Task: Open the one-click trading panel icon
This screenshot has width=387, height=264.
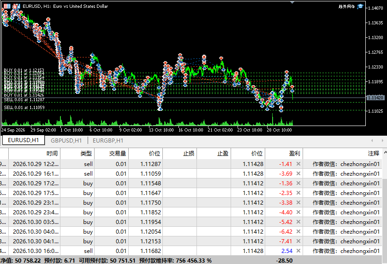Action: tap(7, 6)
